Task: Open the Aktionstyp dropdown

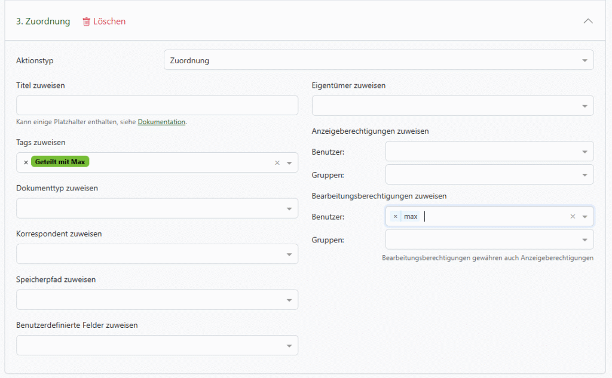Action: pyautogui.click(x=378, y=60)
